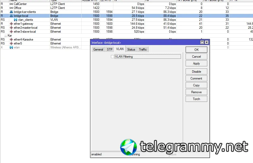Screen dimensions: 253x163
Task: Select the VLAN tab
Action: coord(120,49)
